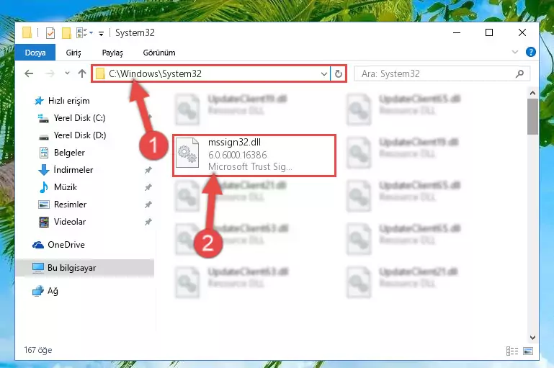The image size is (554, 368).
Task: Click the mssign32.dll gear file icon
Action: pyautogui.click(x=187, y=153)
